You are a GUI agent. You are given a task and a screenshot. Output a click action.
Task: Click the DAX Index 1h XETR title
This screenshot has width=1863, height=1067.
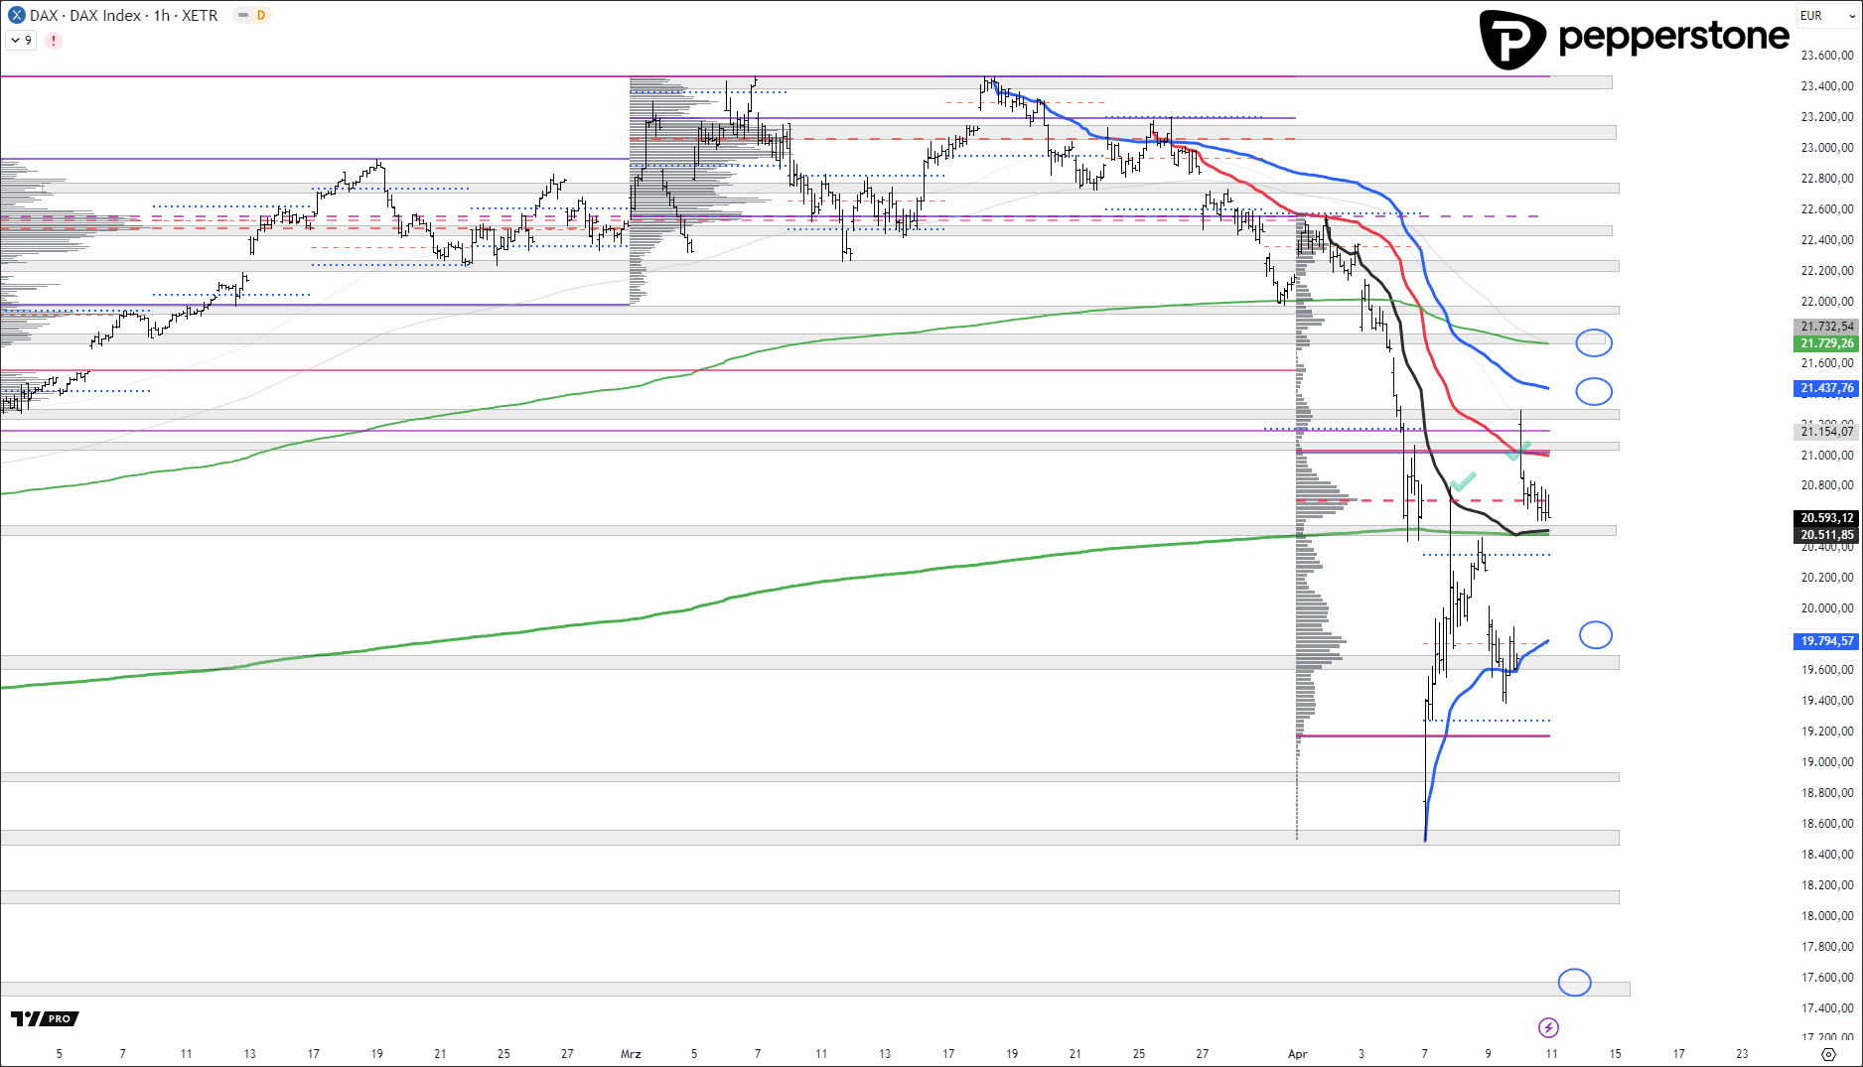point(123,15)
